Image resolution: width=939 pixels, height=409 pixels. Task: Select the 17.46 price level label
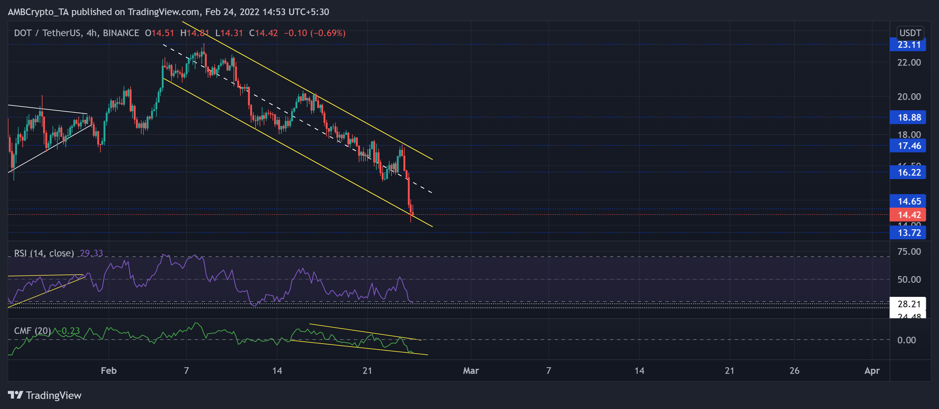click(908, 146)
